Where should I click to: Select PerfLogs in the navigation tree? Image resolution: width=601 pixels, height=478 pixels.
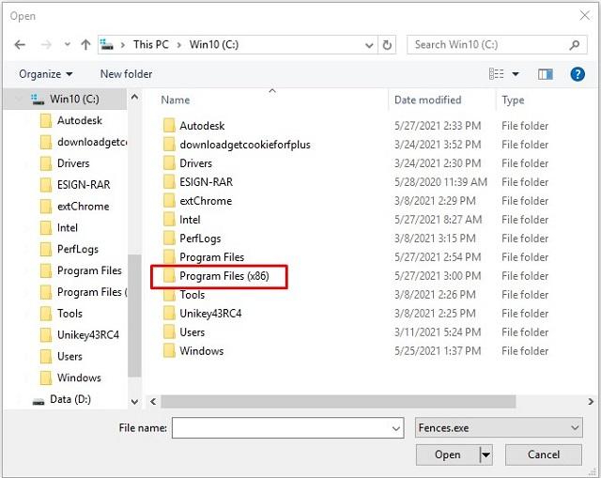[77, 249]
